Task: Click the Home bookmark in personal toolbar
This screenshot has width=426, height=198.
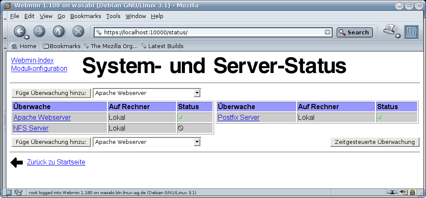Action: [x=24, y=46]
